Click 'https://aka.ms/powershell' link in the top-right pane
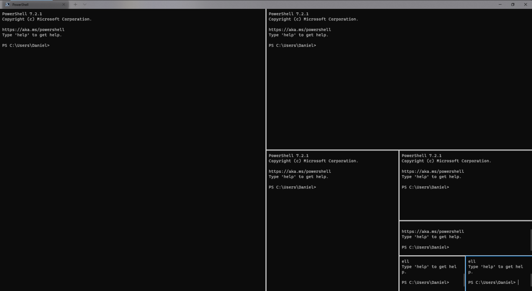Image resolution: width=532 pixels, height=291 pixels. tap(300, 30)
